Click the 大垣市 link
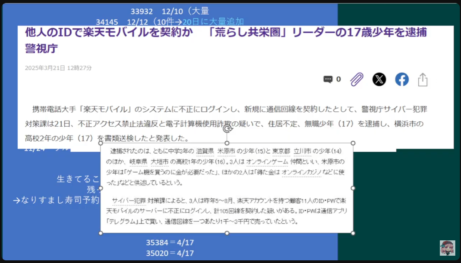The image size is (461, 263). [160, 162]
